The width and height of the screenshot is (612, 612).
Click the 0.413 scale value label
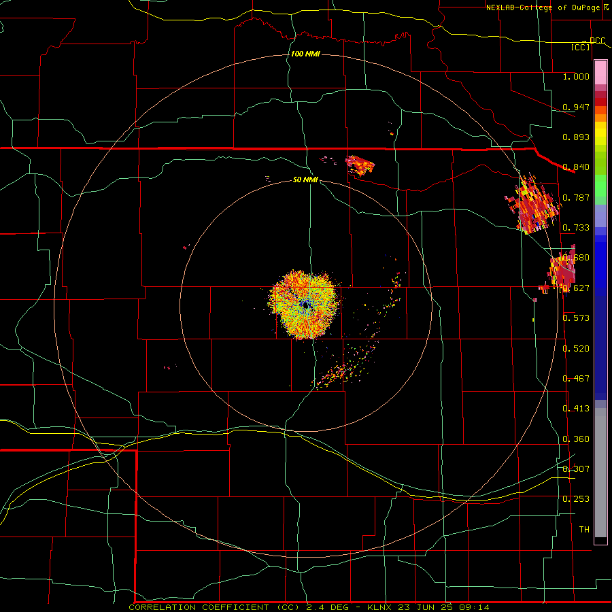576,409
